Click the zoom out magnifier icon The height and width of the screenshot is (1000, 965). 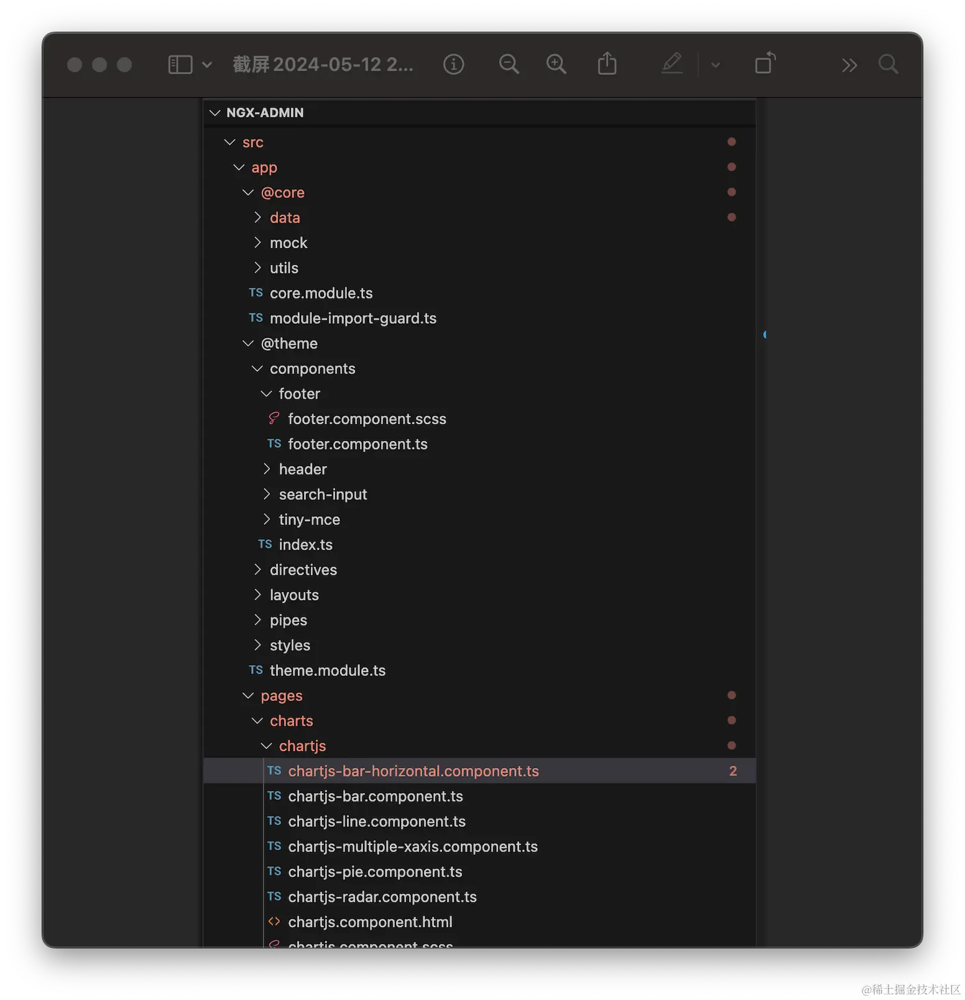pyautogui.click(x=509, y=64)
